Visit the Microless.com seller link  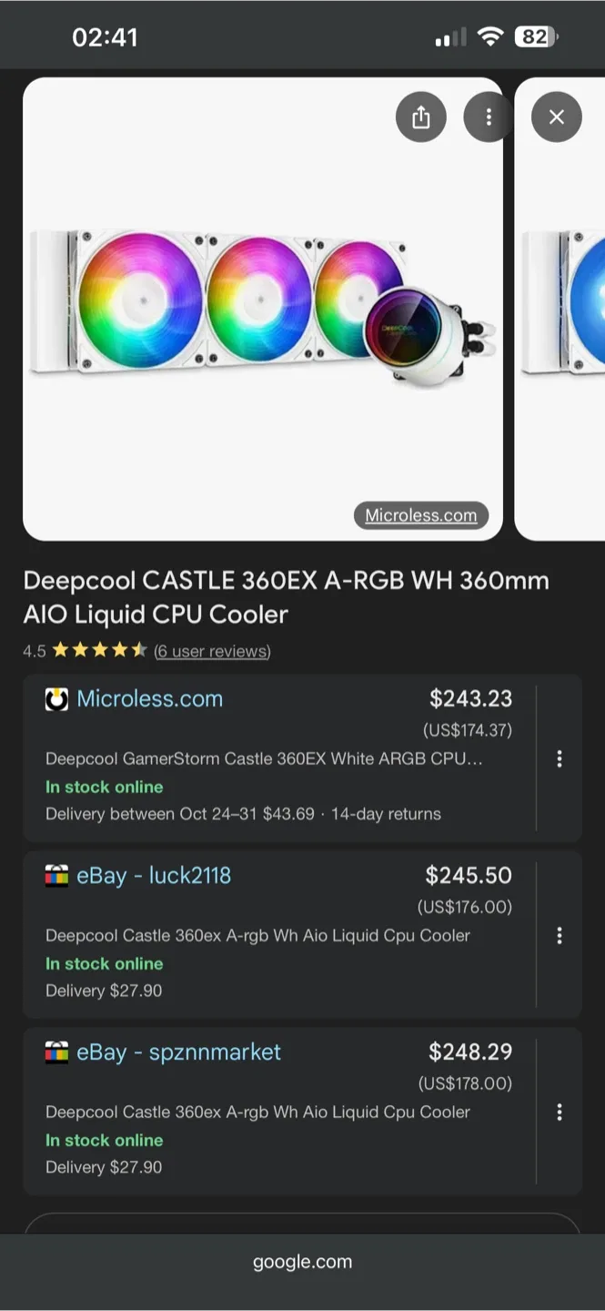click(149, 699)
